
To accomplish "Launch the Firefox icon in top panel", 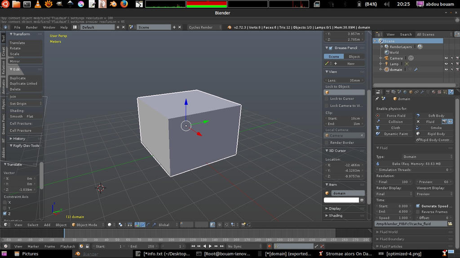I will [124, 4].
